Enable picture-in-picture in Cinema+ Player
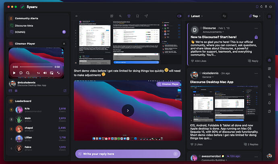The width and height of the screenshot is (278, 164). (x=52, y=73)
